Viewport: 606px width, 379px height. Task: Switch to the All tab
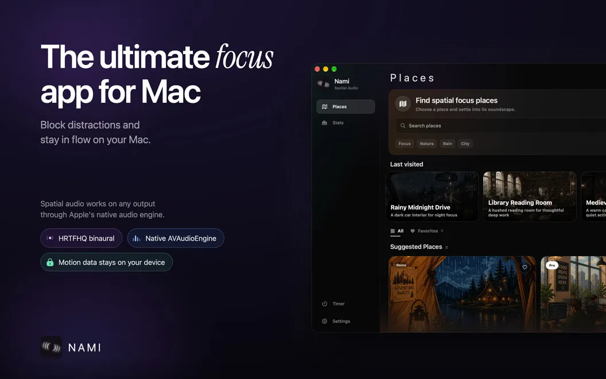397,231
